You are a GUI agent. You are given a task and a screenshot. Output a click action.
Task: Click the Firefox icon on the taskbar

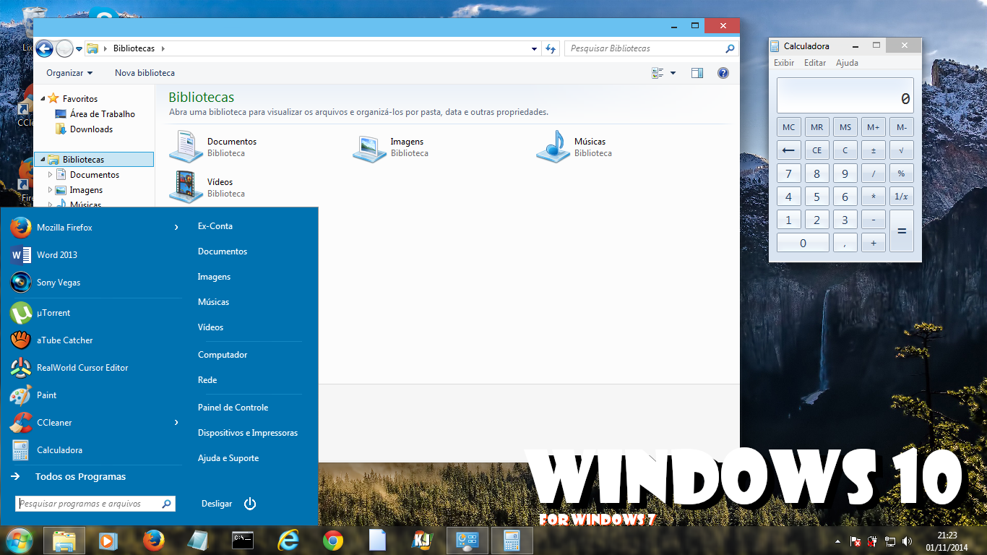pos(153,541)
